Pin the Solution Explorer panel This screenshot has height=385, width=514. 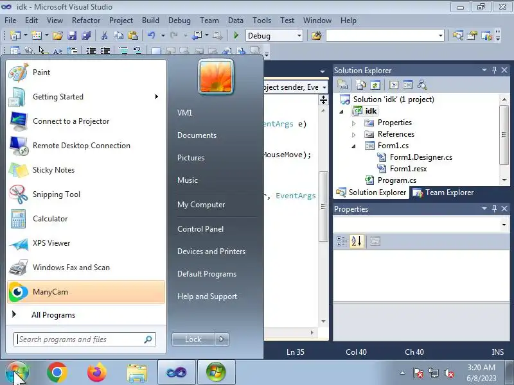[x=494, y=70]
